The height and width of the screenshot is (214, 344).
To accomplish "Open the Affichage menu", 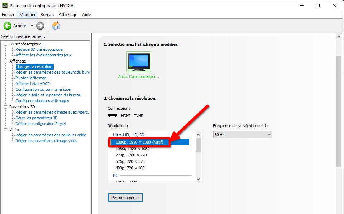I will pyautogui.click(x=68, y=14).
